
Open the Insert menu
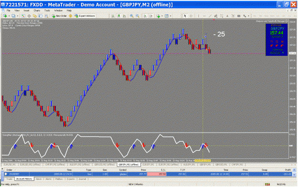coord(26,10)
